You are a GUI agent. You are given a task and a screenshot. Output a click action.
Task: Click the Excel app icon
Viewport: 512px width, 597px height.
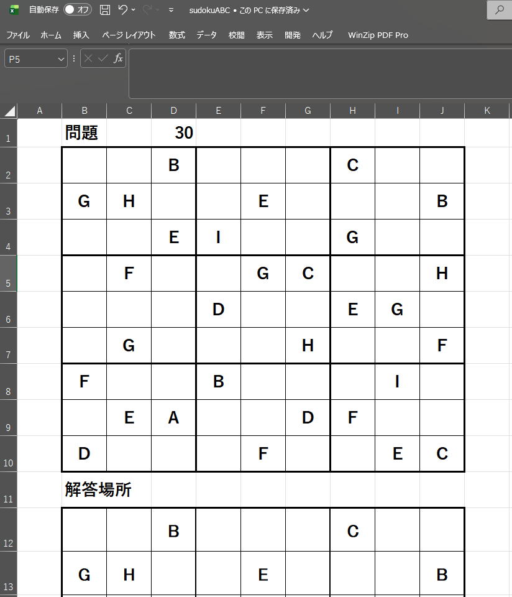[14, 10]
